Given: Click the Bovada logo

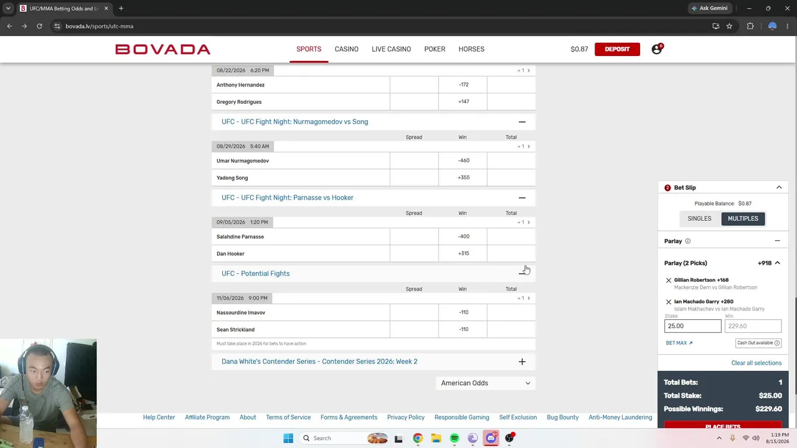Looking at the screenshot, I should 163,49.
